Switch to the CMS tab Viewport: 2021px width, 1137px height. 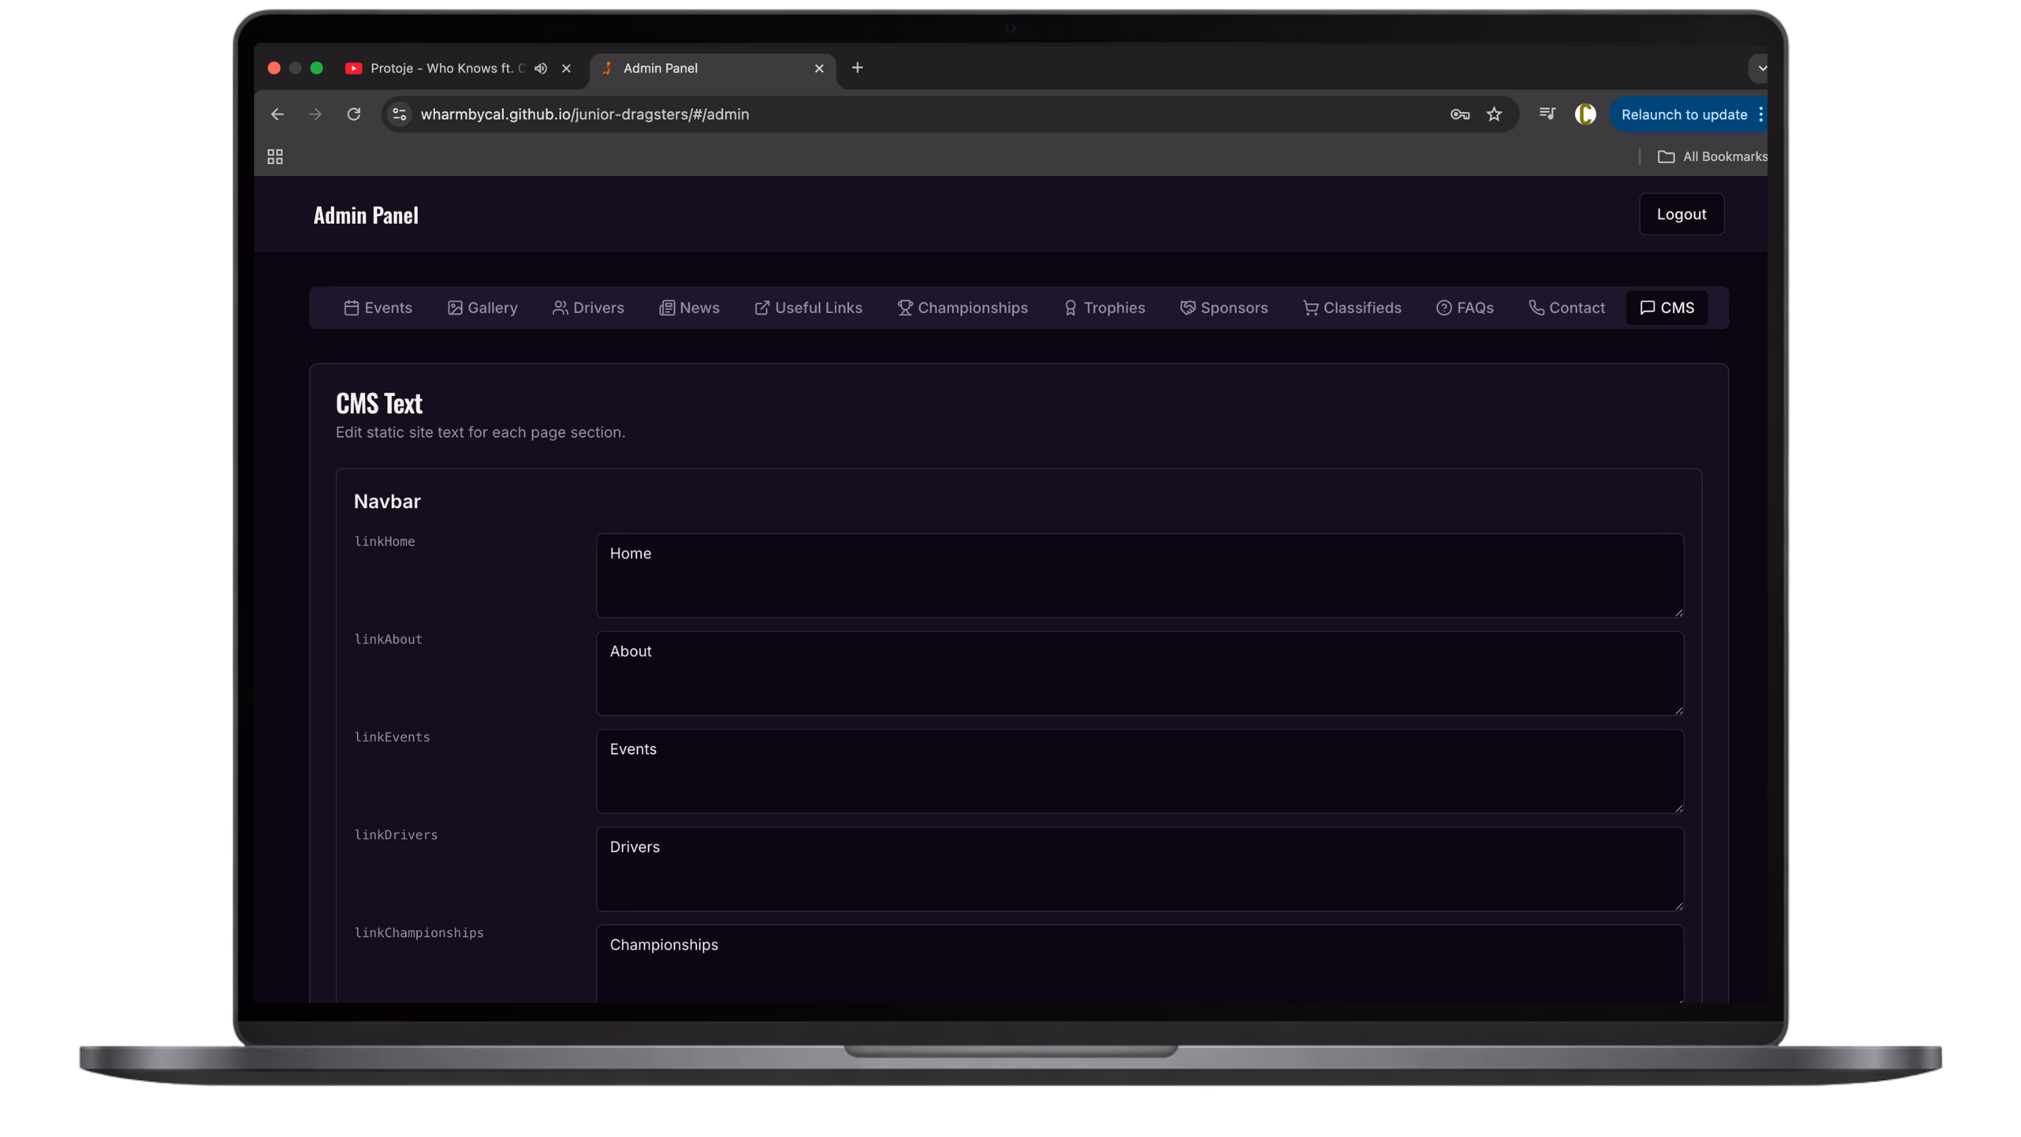(x=1667, y=307)
